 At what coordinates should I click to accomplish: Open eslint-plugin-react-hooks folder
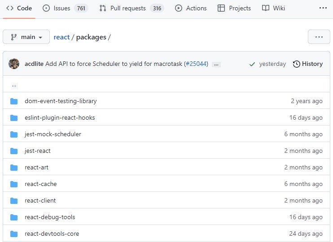(x=60, y=117)
